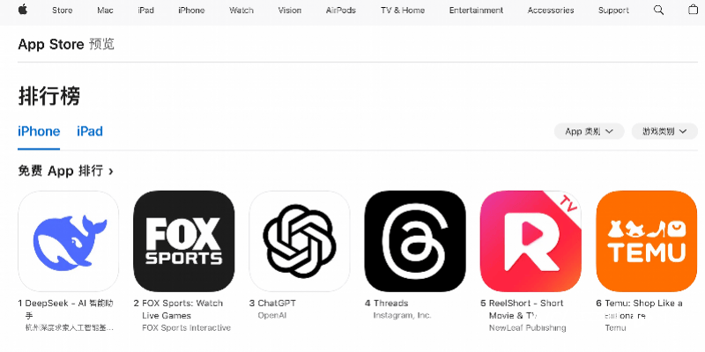
Task: Select the FOX Sports app icon
Action: (184, 241)
